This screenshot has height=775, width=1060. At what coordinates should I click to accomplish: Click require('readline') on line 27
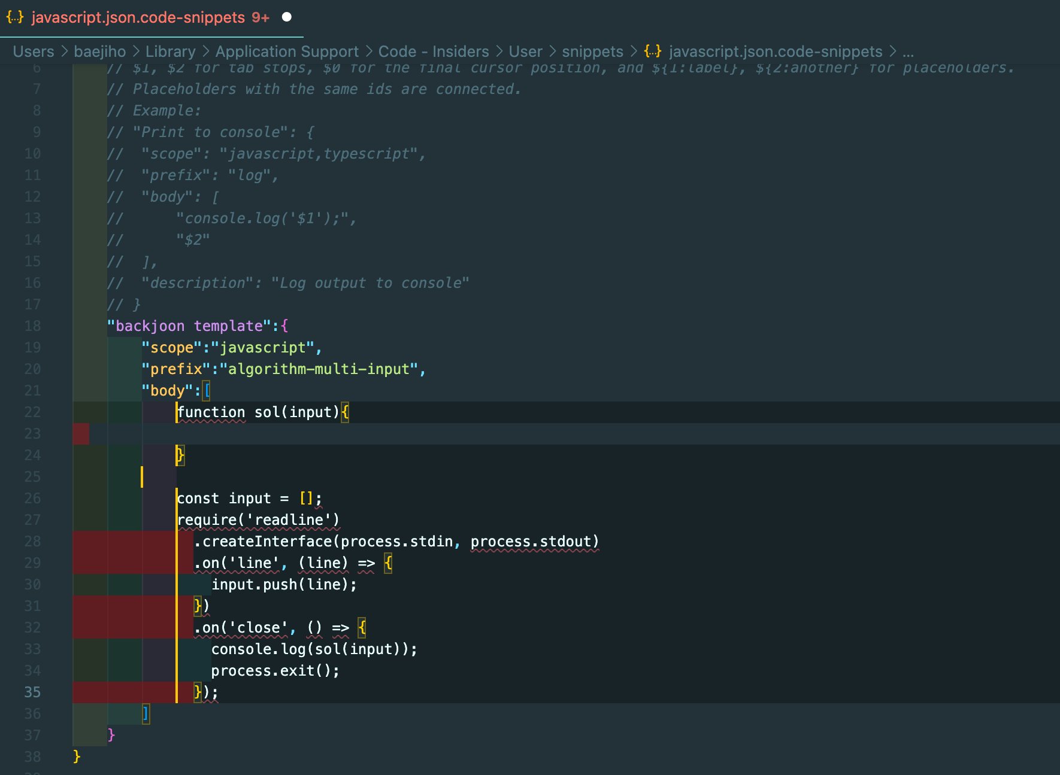click(x=259, y=520)
